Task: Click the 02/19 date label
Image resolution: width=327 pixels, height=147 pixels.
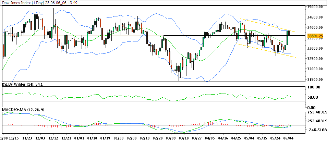Action: [145, 138]
